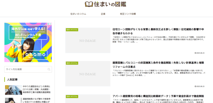This screenshot has height=103, width=213.
Task: Click the 住まいのコラム tag on the first article
Action: (72, 30)
